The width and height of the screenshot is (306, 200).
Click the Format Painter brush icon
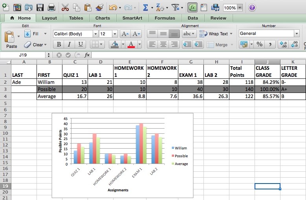click(99, 7)
